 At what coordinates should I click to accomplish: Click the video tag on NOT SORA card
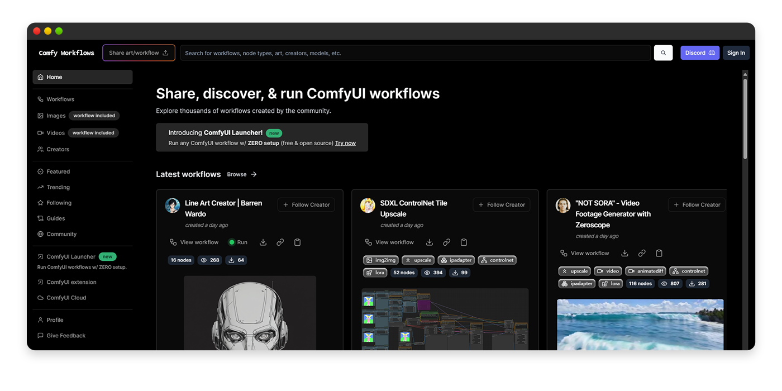[608, 271]
